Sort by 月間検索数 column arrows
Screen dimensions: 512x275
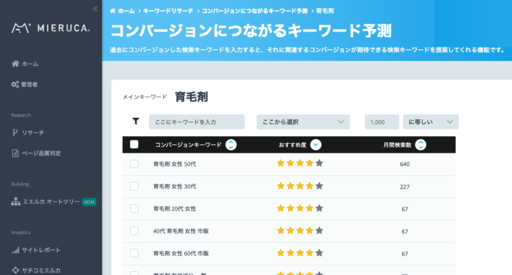tap(420, 145)
